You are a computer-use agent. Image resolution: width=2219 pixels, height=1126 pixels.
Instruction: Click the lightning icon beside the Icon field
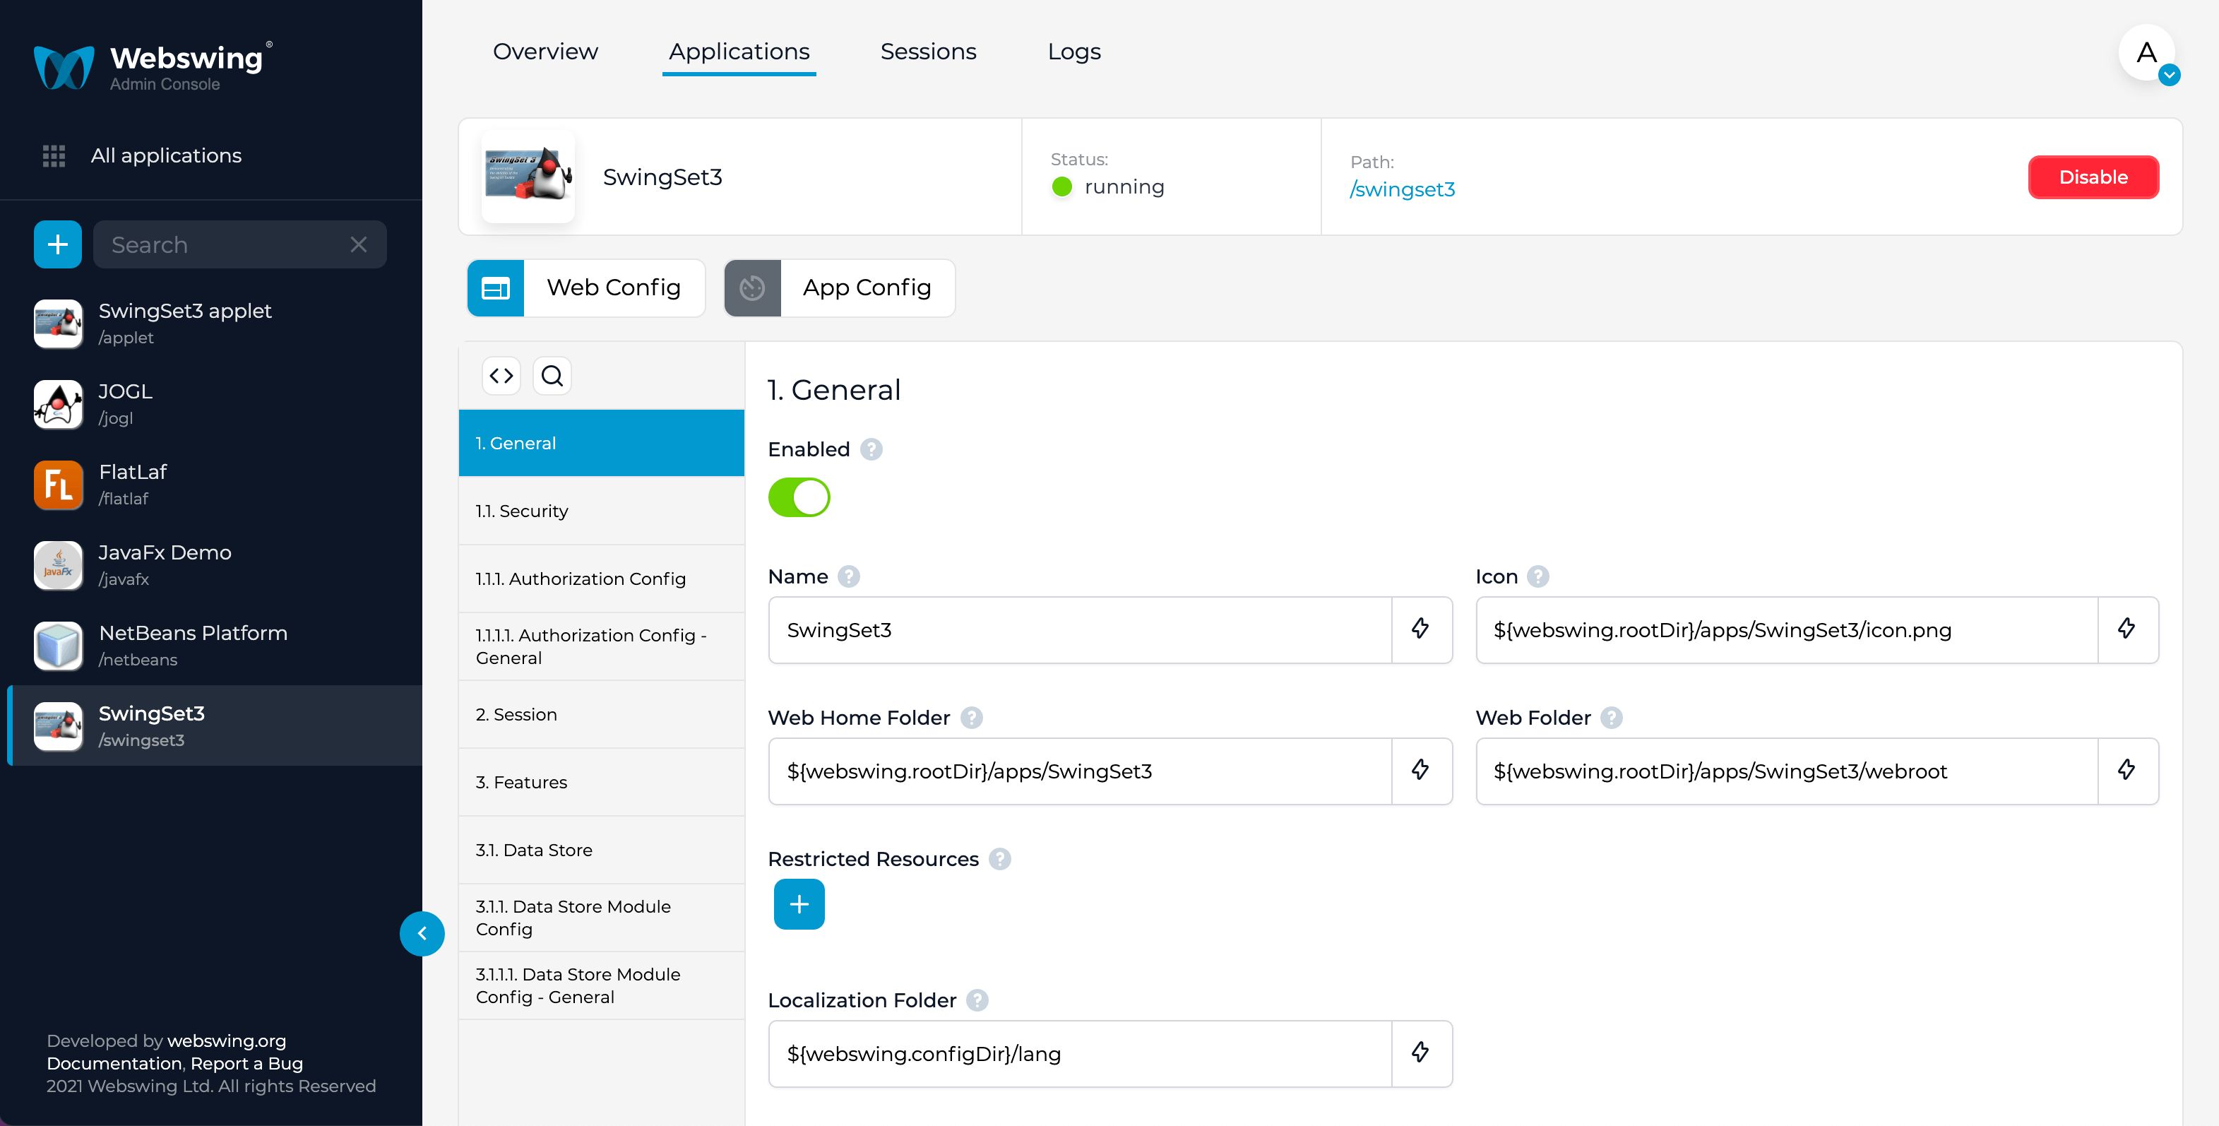click(x=2128, y=630)
